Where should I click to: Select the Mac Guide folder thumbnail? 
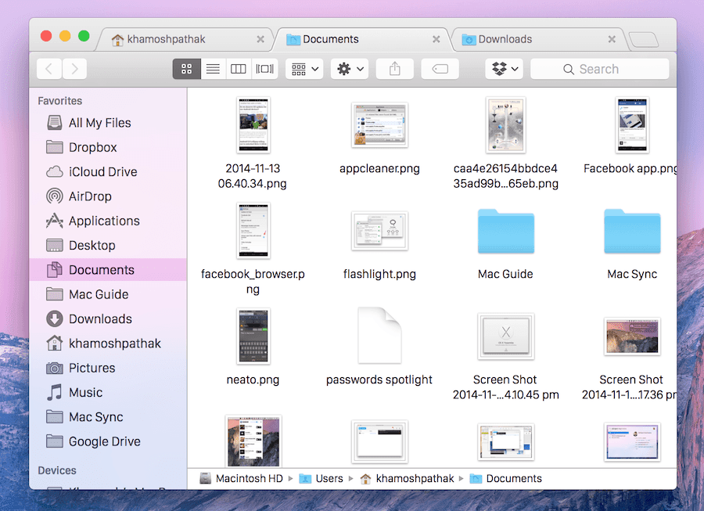point(505,231)
